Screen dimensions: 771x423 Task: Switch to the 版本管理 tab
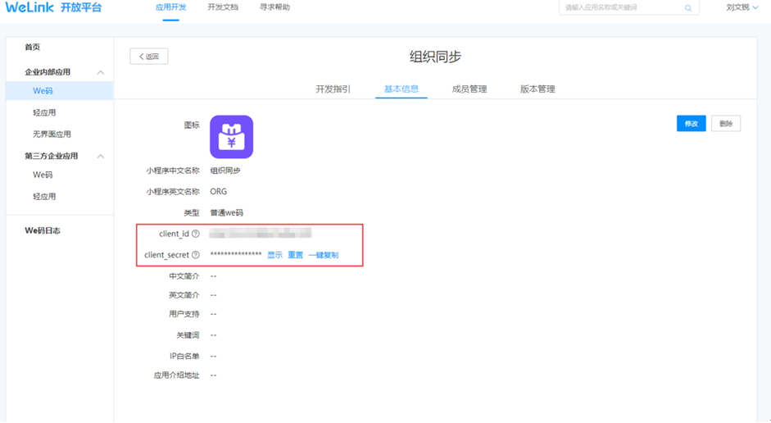pyautogui.click(x=537, y=89)
